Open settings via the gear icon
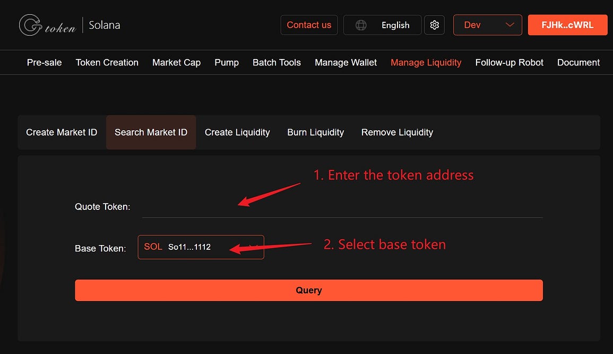Viewport: 613px width, 354px height. click(x=434, y=25)
